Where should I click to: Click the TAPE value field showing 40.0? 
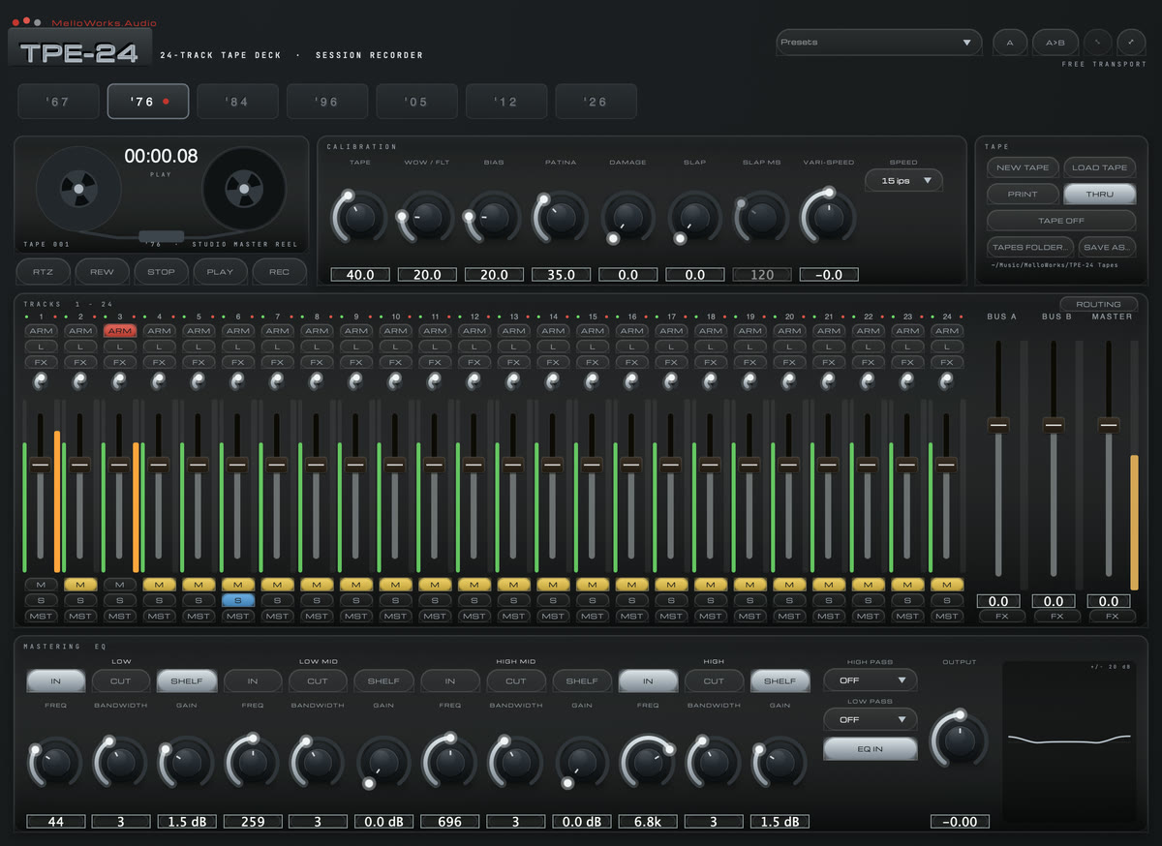click(x=359, y=275)
